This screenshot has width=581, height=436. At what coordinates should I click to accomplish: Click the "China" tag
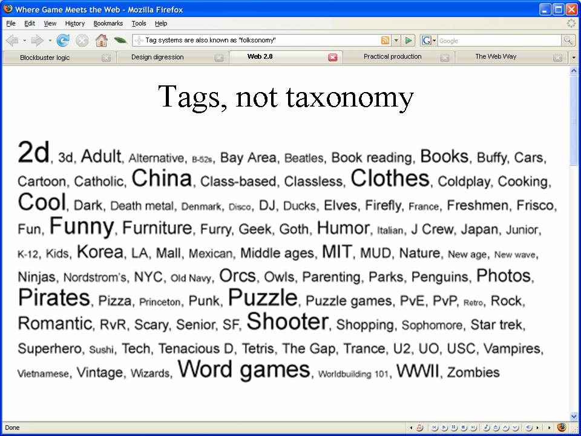click(162, 178)
